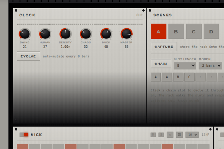
Task: Select scene B pad
Action: click(176, 31)
